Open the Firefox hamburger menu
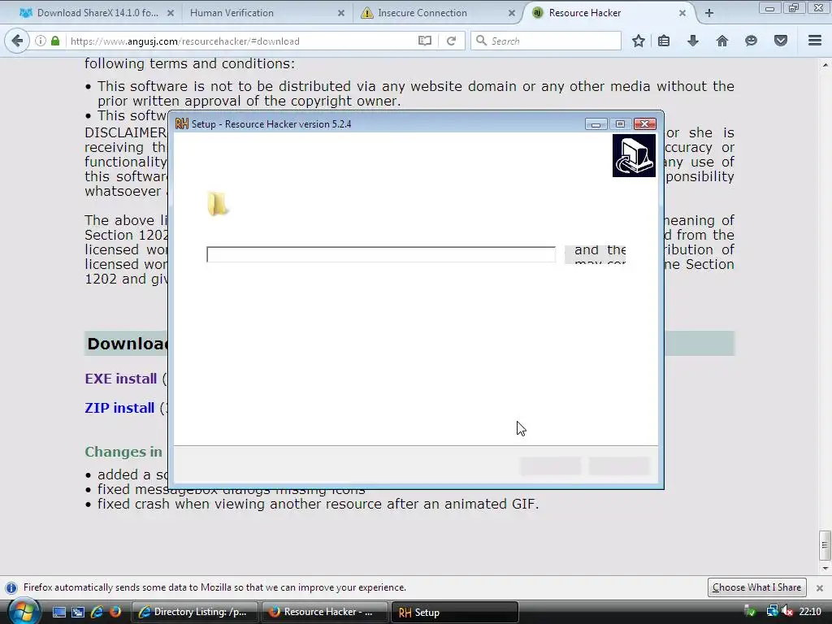The image size is (832, 624). pyautogui.click(x=815, y=41)
